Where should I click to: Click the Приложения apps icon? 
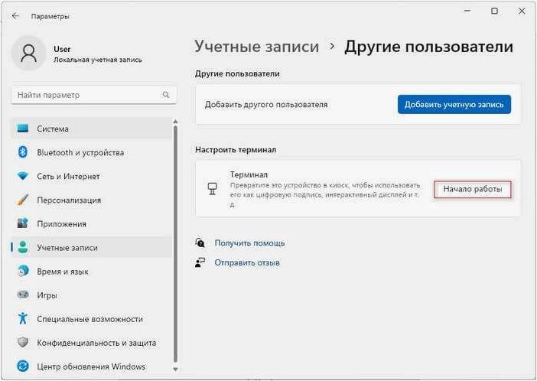coord(23,223)
